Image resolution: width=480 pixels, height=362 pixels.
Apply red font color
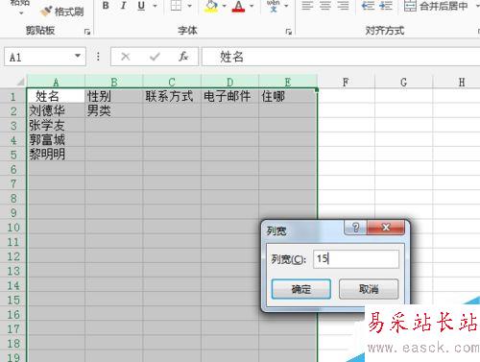coord(238,6)
